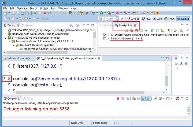Click the green Run launch icon
The image size is (193, 127).
pyautogui.click(x=101, y=13)
